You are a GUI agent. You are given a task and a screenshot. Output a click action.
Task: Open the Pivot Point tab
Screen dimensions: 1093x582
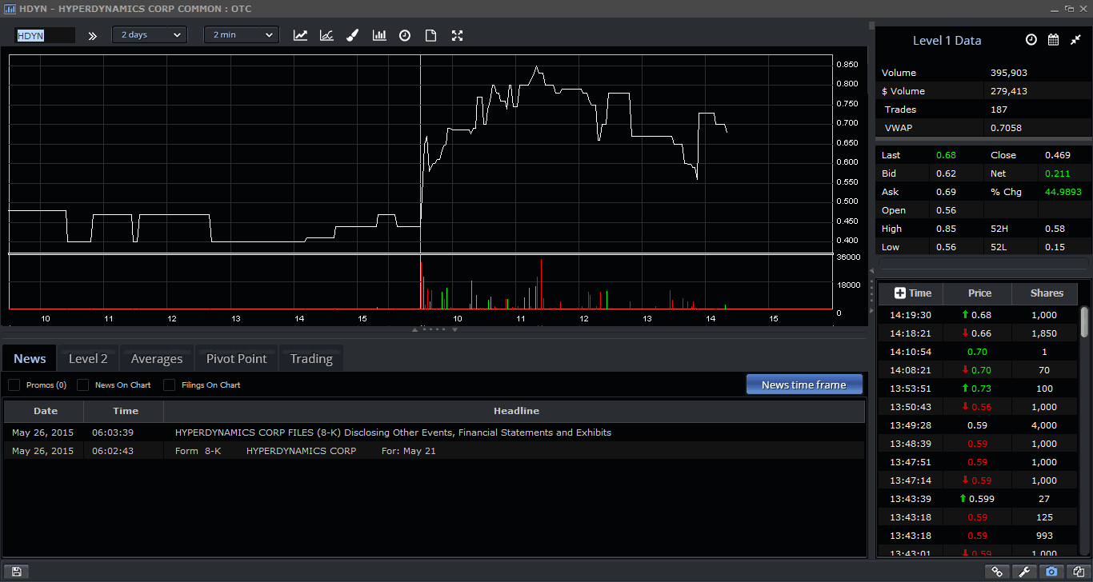[236, 359]
